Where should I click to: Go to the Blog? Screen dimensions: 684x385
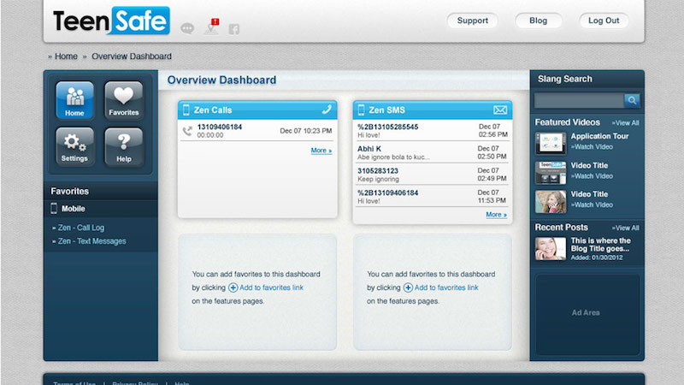tap(538, 21)
